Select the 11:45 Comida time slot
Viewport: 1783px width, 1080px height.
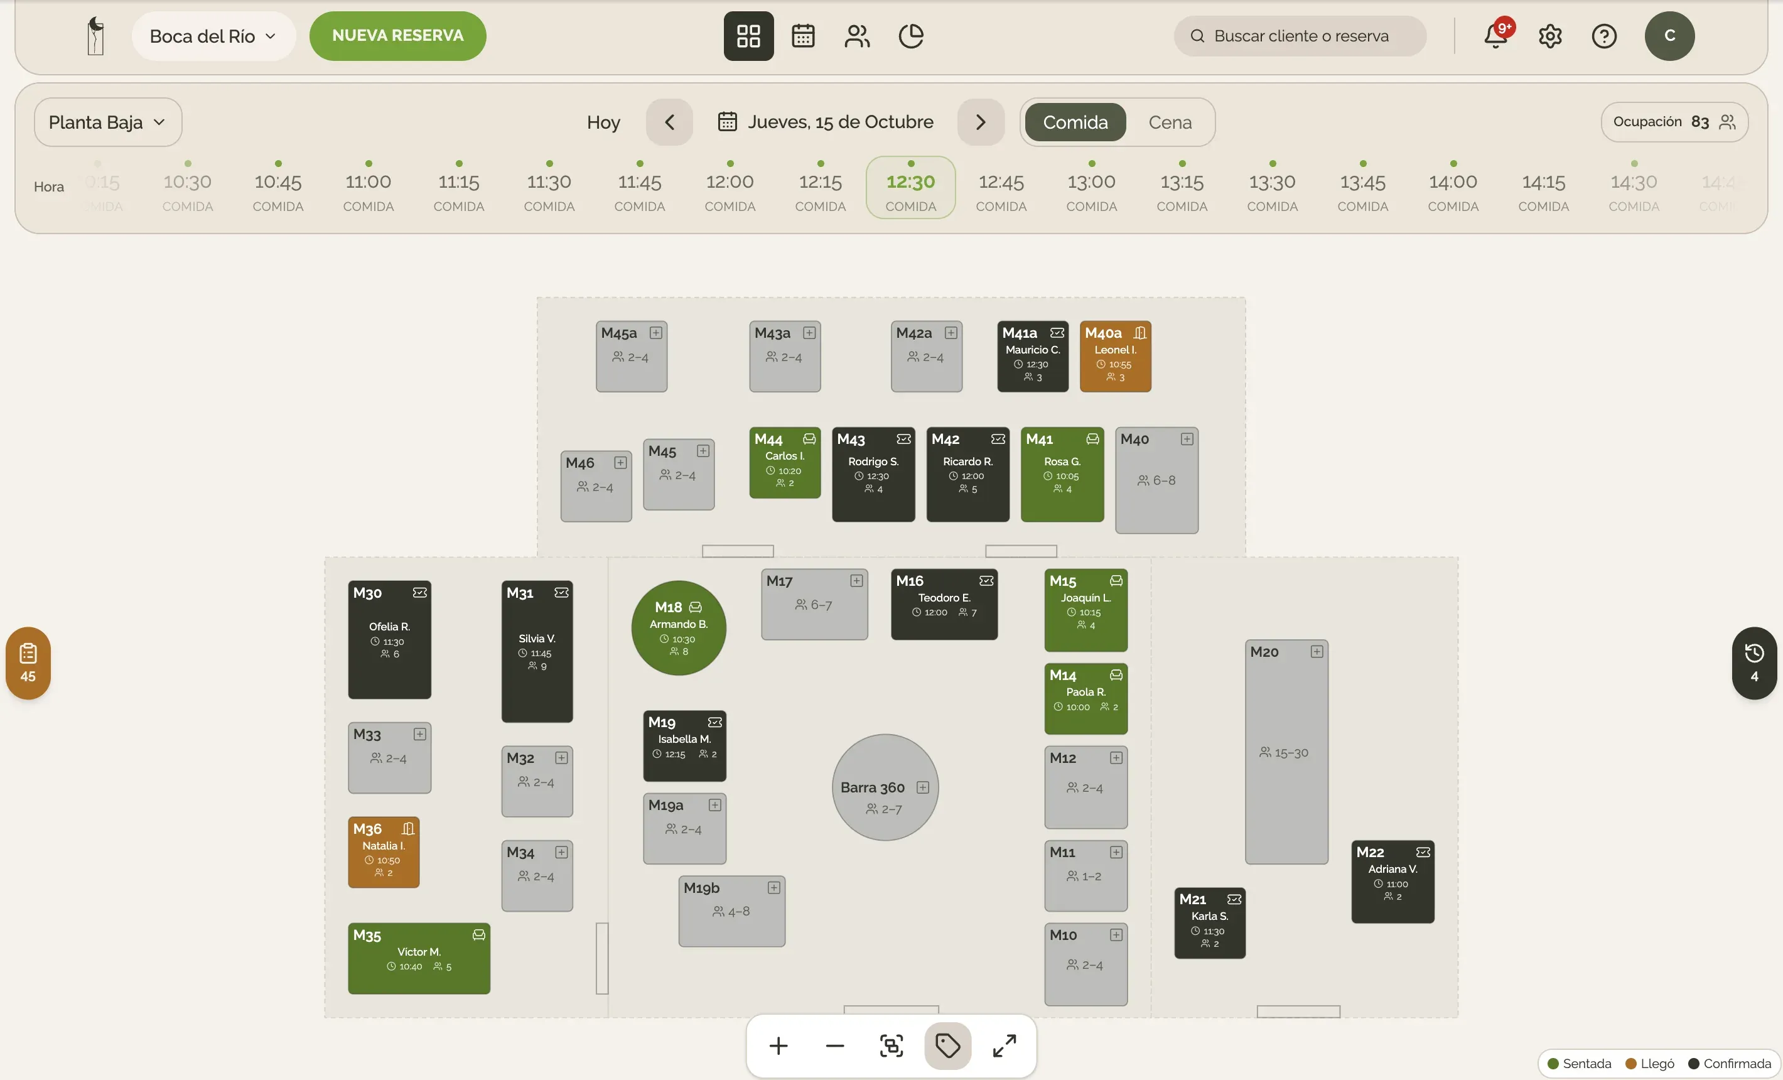(x=639, y=188)
